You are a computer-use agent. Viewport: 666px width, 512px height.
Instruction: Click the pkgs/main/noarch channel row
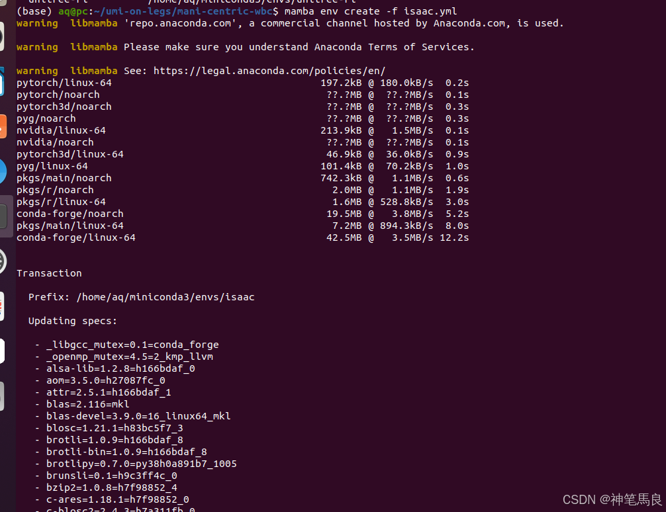(x=242, y=177)
